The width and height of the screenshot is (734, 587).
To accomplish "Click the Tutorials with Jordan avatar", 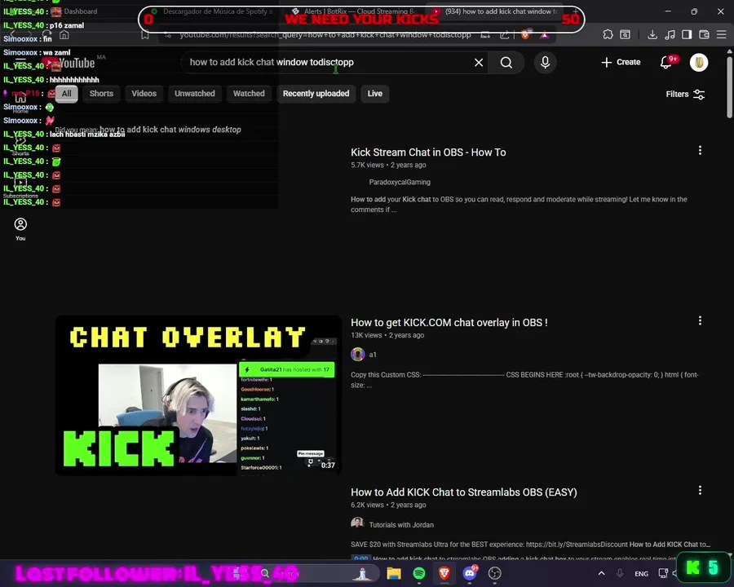I will click(x=358, y=523).
